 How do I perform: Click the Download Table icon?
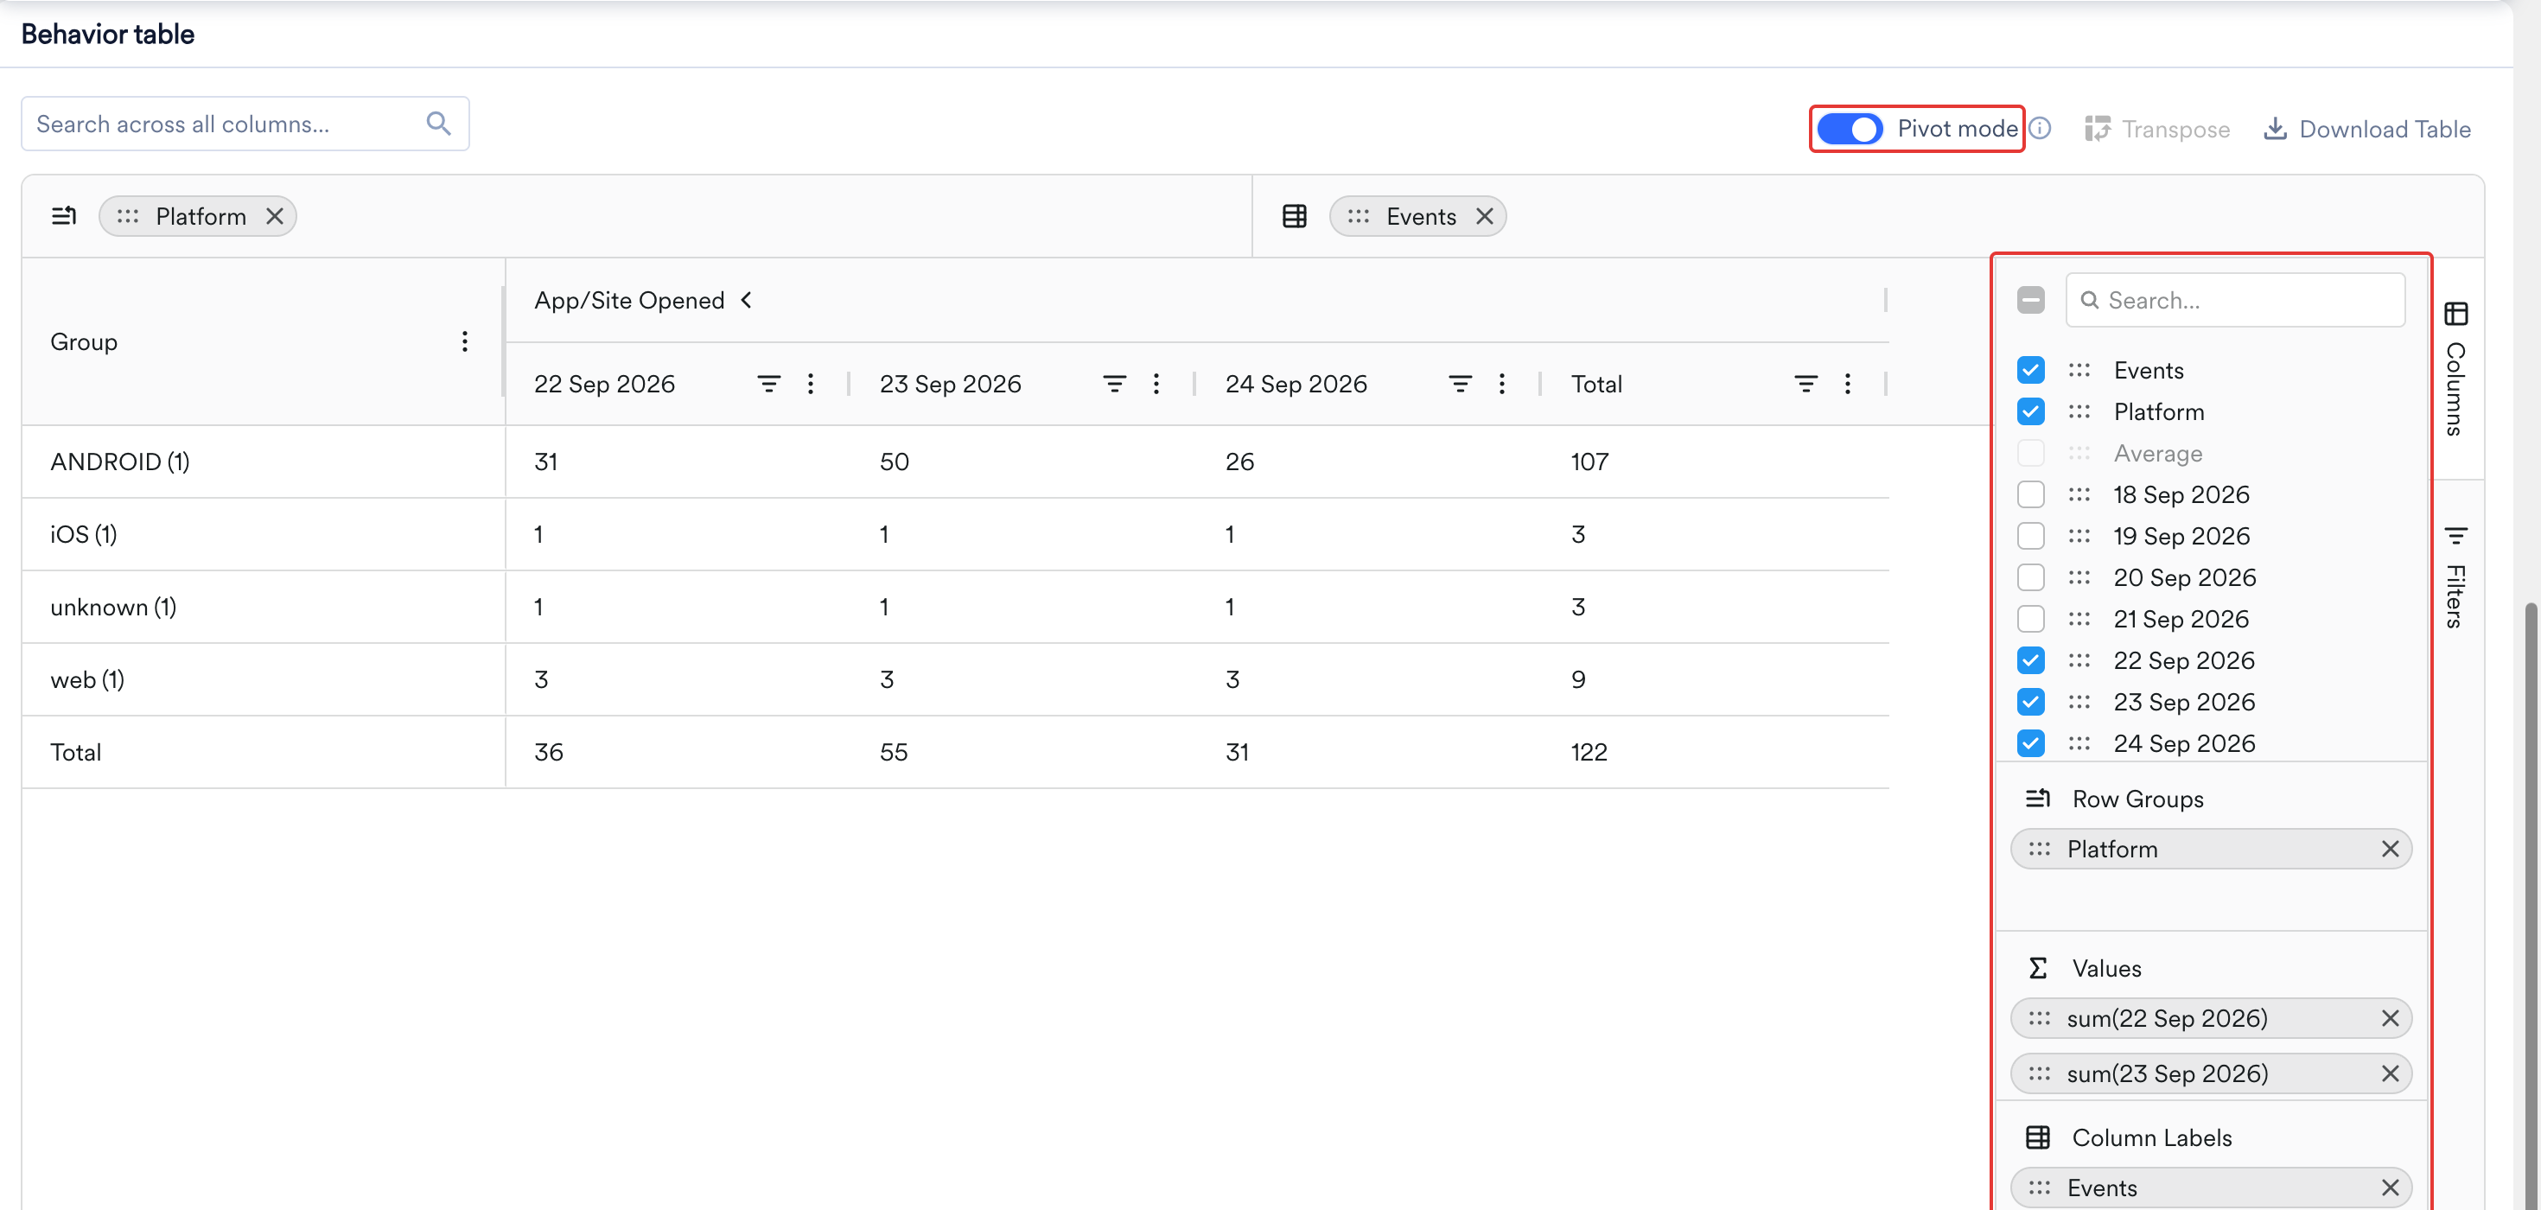coord(2275,129)
